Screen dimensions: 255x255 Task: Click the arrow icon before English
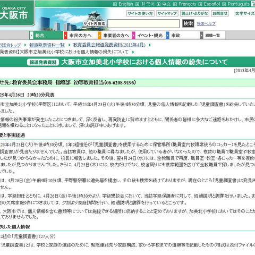tap(115, 4)
